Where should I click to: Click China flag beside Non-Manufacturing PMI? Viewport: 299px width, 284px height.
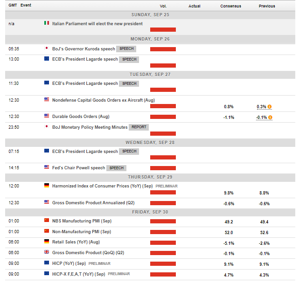(x=47, y=231)
